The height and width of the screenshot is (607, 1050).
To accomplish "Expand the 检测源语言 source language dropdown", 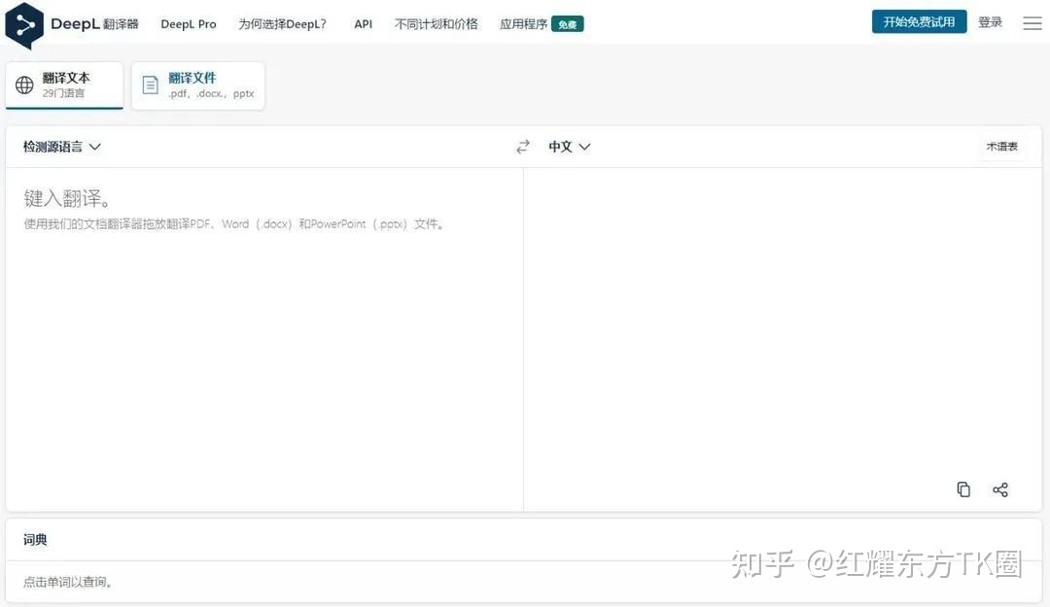I will tap(62, 147).
